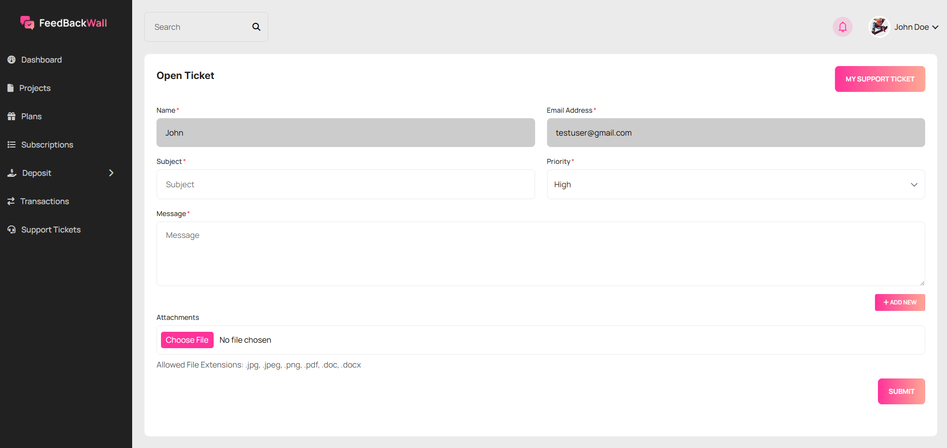Screen dimensions: 947x448
Task: Open John Doe user menu arrow
Action: click(935, 27)
